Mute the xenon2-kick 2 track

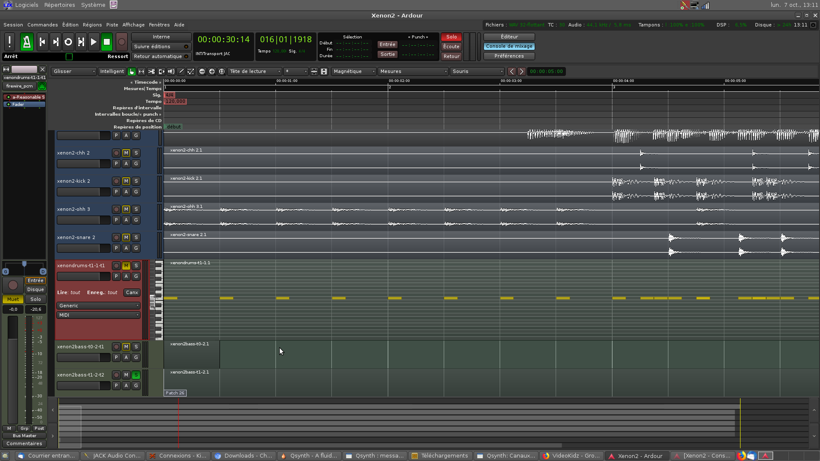126,181
